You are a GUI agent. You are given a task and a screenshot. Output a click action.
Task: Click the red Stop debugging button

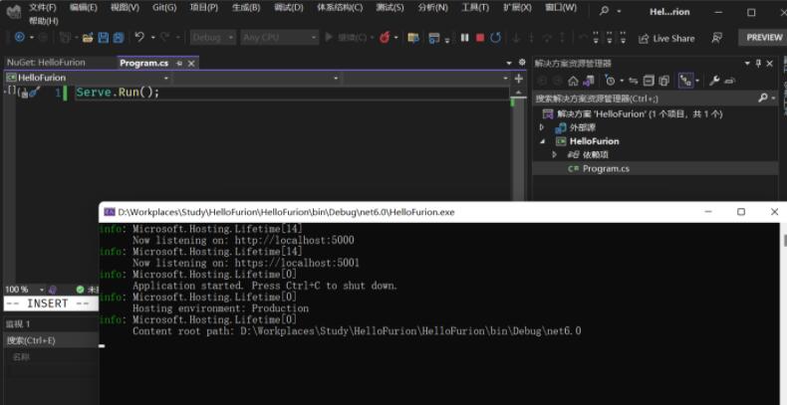[x=480, y=38]
